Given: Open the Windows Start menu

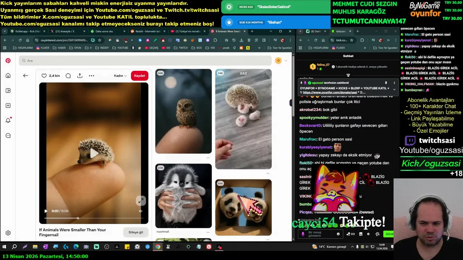Looking at the screenshot, I should click(4, 247).
